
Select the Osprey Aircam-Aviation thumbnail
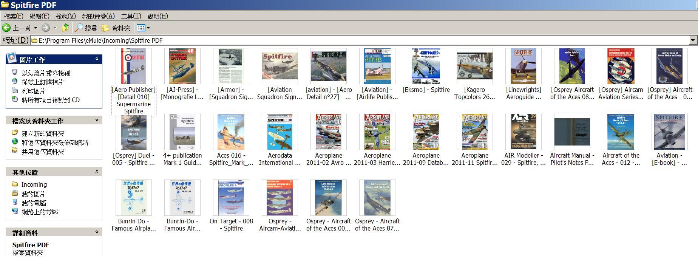coord(280,198)
